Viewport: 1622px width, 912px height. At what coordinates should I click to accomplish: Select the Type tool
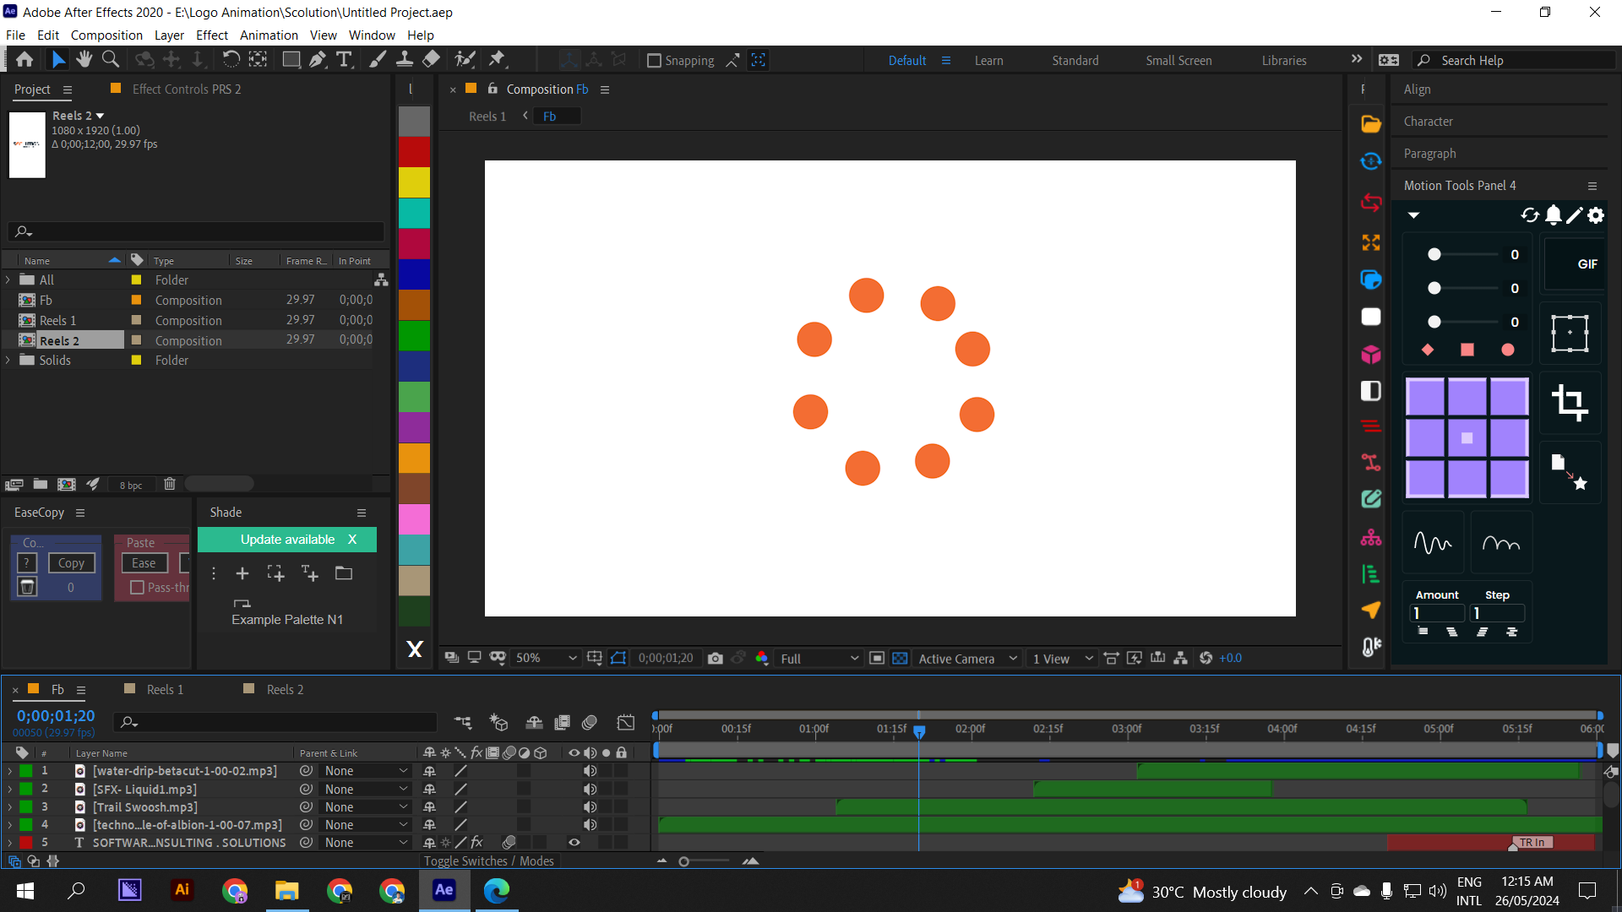(x=344, y=59)
